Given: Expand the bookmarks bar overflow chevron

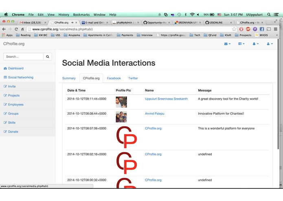Looking at the screenshot, I should tap(277, 35).
